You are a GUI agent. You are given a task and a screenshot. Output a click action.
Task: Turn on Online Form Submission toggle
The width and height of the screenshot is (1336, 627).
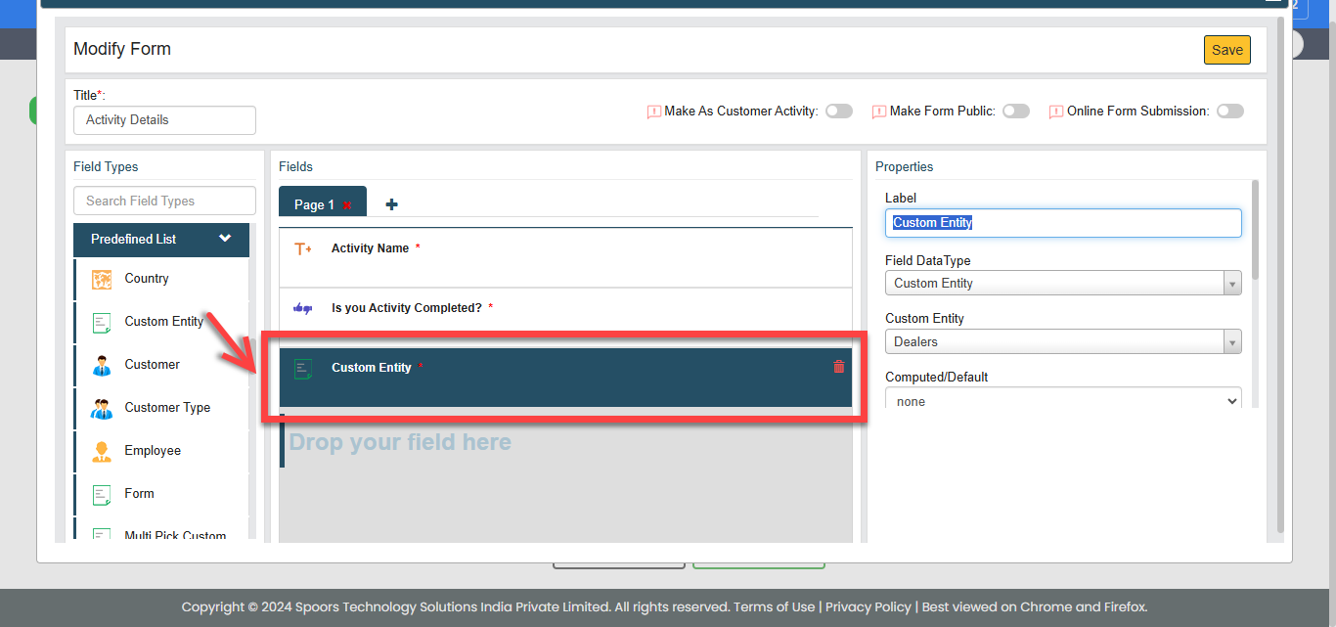[x=1229, y=112]
